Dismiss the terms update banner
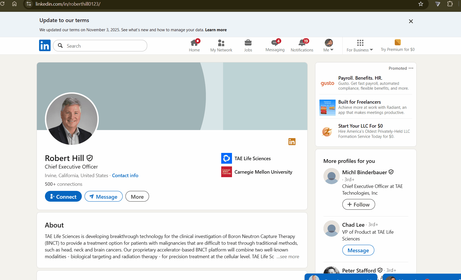 411,21
